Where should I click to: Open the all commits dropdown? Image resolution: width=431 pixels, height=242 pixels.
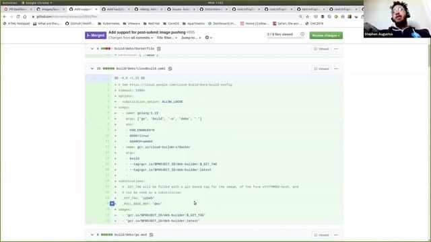pos(142,38)
